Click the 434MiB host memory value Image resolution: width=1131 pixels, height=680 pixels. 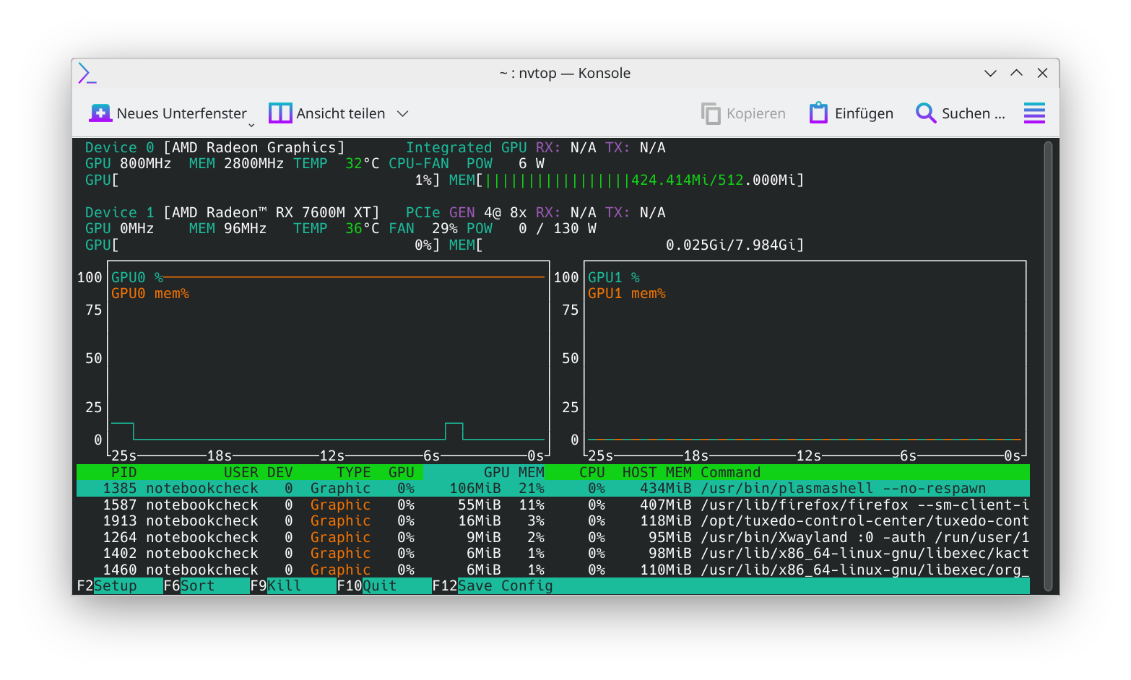pos(666,489)
